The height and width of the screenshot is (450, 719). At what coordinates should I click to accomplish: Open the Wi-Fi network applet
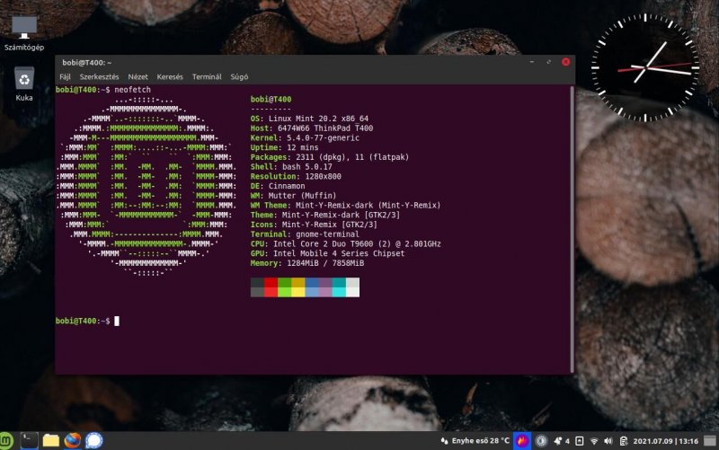click(594, 441)
